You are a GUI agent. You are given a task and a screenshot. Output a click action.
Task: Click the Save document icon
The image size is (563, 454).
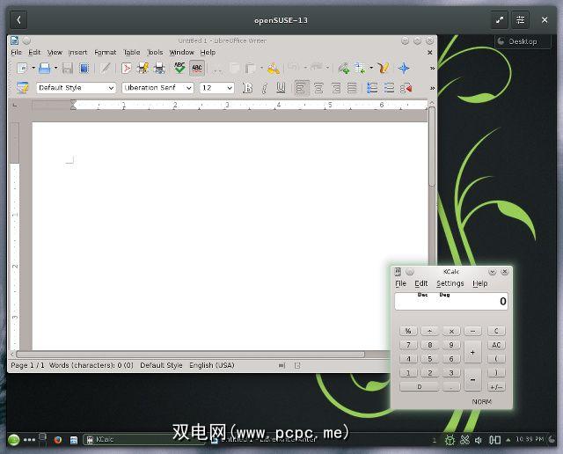(67, 68)
